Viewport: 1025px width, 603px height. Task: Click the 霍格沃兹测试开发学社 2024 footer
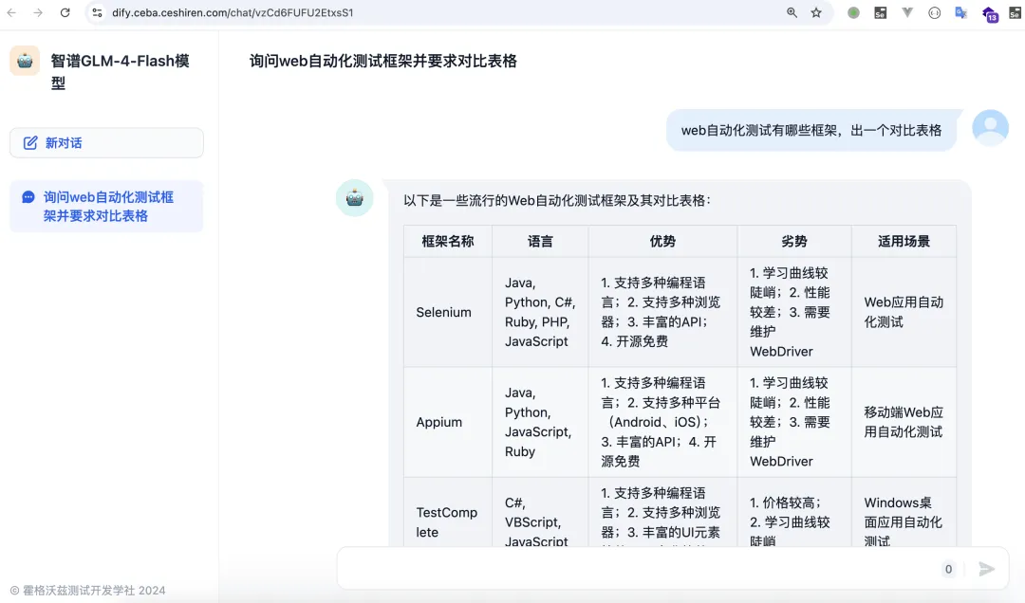click(87, 591)
